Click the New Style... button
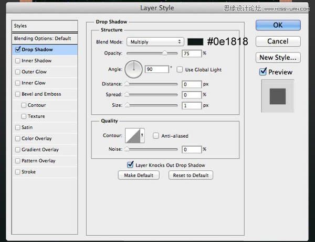The image size is (315, 242). (x=278, y=58)
